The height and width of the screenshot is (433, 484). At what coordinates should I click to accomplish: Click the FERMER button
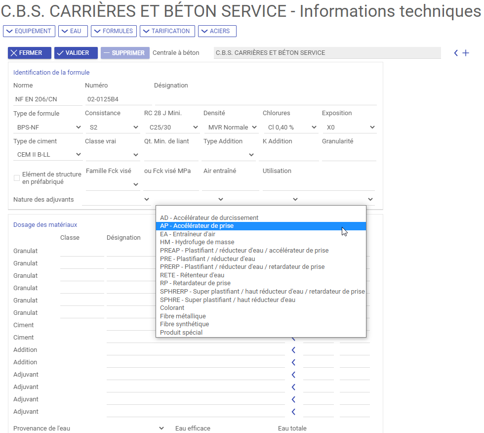30,53
